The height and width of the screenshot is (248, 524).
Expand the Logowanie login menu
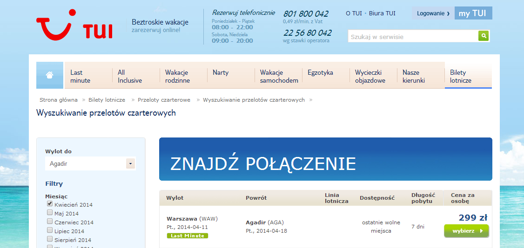click(x=433, y=13)
